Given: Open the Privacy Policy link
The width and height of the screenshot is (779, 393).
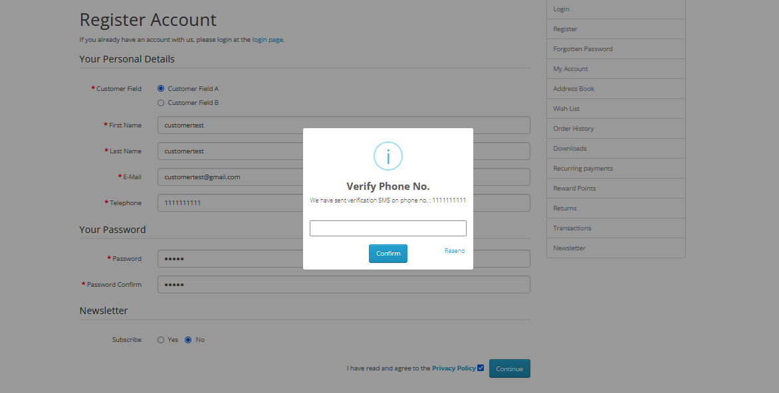Looking at the screenshot, I should (453, 368).
